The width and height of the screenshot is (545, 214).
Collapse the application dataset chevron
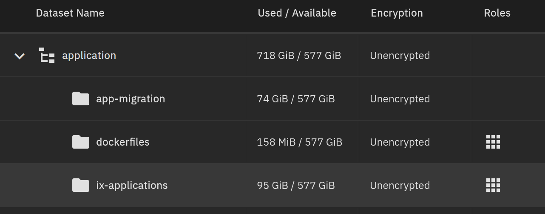(20, 56)
